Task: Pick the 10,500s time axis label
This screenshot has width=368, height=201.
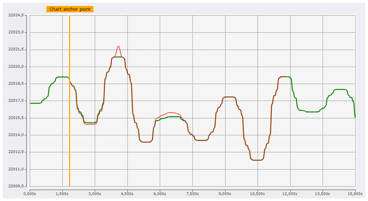Action: coord(258,194)
